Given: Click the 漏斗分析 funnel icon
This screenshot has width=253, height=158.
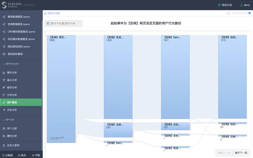Looking at the screenshot, I should click(4, 80).
